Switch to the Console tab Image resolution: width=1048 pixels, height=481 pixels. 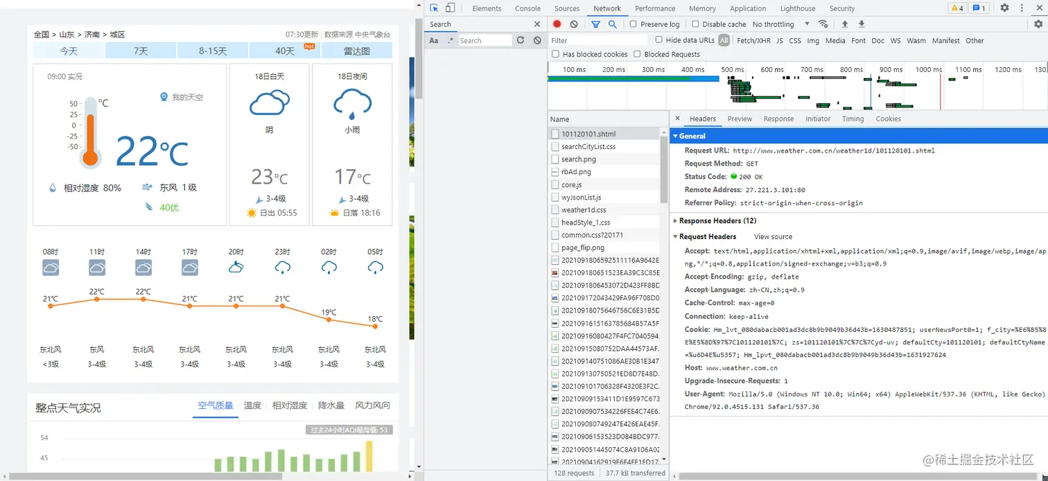point(527,8)
